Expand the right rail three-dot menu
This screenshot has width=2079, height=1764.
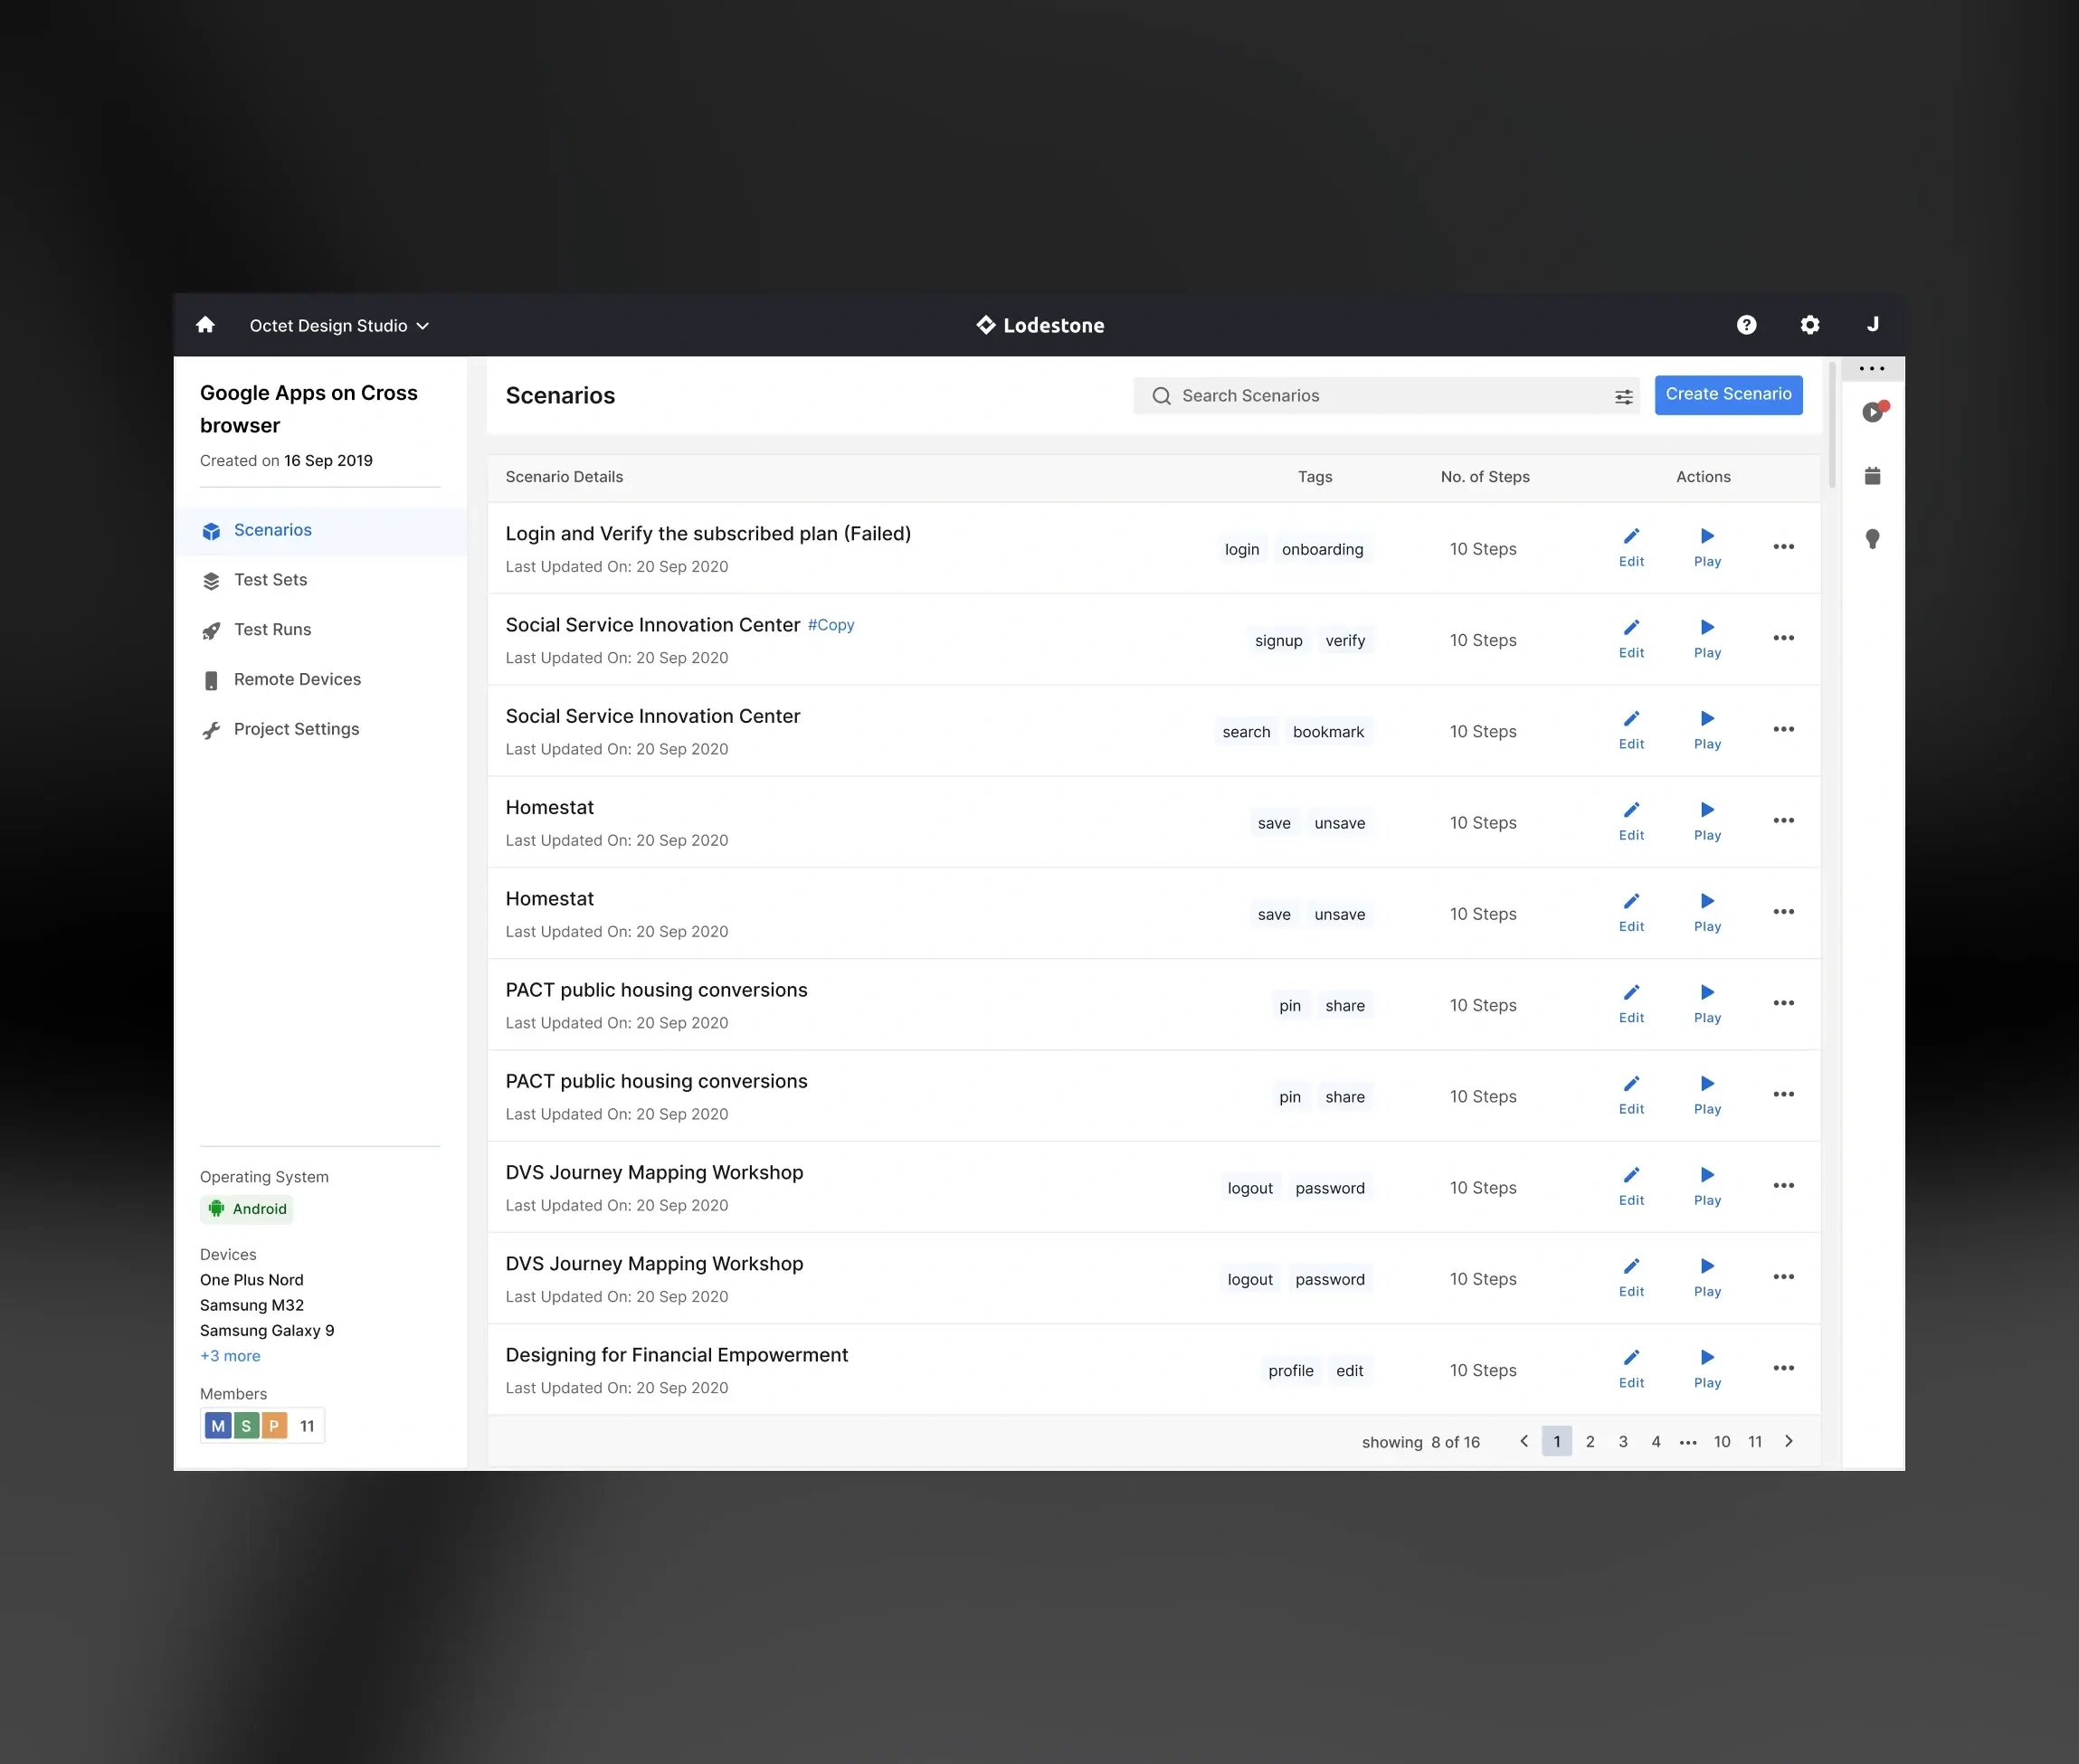[1871, 369]
